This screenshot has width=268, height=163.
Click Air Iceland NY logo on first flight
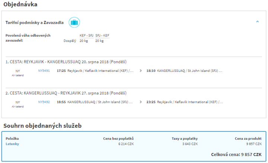[17, 72]
